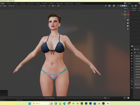Open the Texture properties tab

(x=132, y=88)
